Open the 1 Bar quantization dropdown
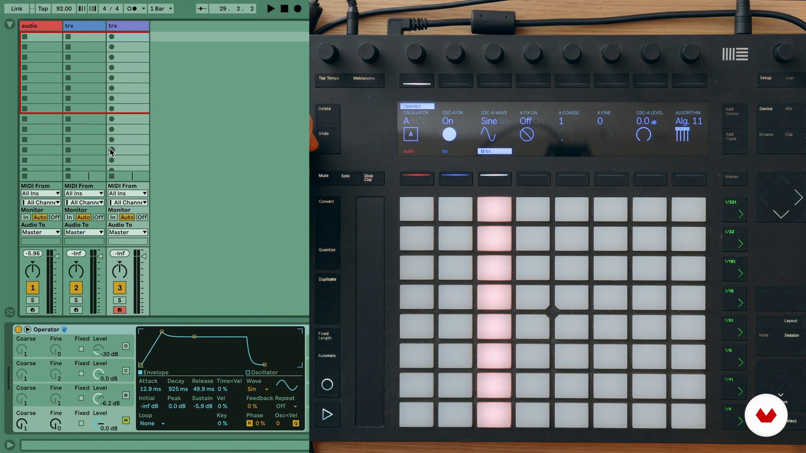The image size is (806, 453). pyautogui.click(x=161, y=8)
